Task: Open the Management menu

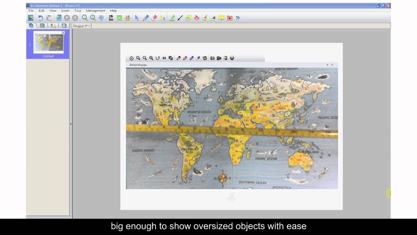Action: click(95, 10)
